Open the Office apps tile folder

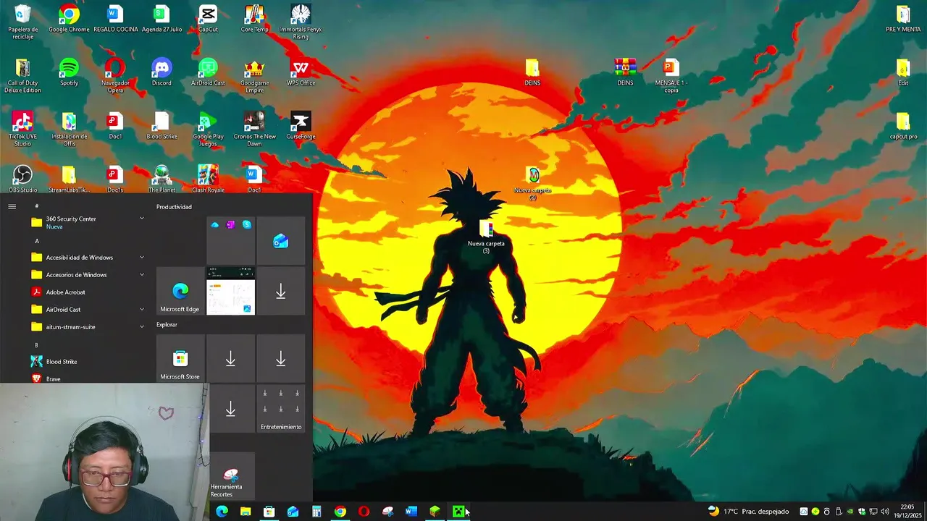click(x=230, y=241)
